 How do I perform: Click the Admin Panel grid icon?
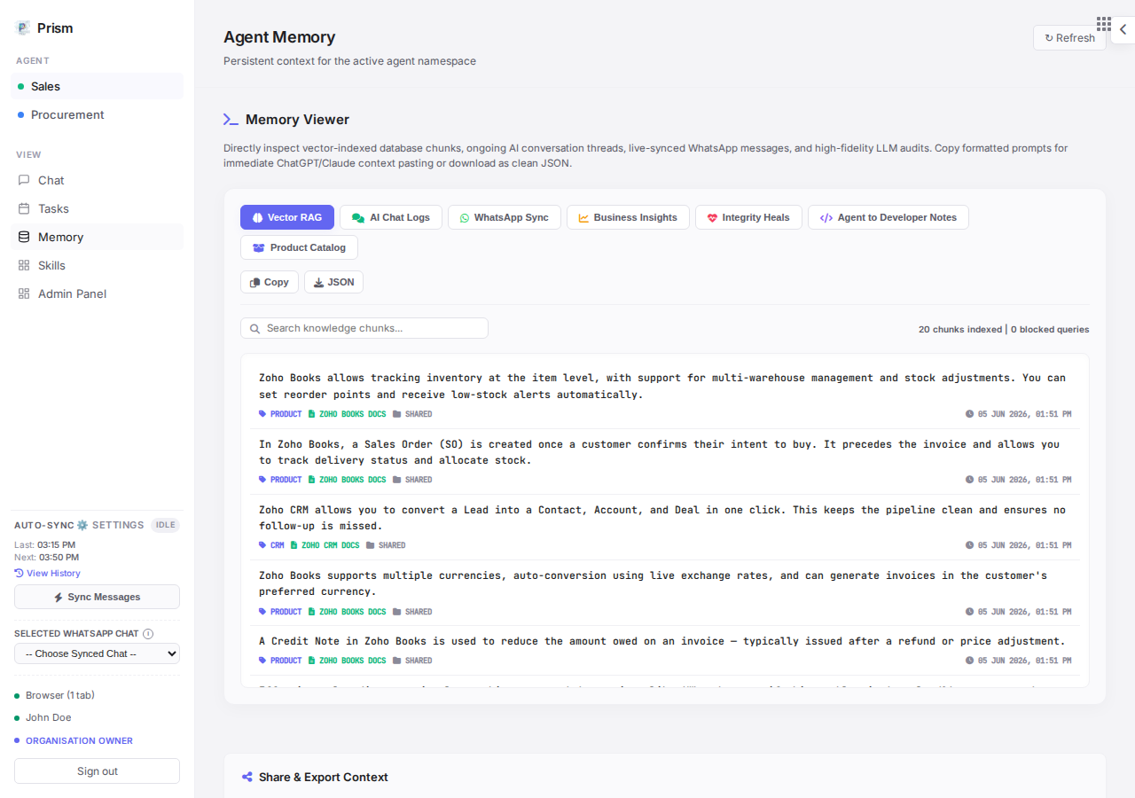pyautogui.click(x=24, y=293)
